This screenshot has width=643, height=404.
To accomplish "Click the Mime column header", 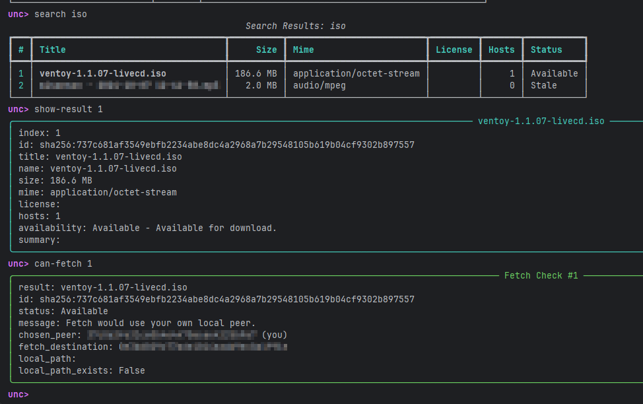I will (303, 50).
